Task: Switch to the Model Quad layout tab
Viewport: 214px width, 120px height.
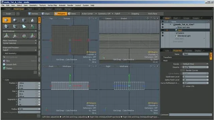Action: pos(19,9)
